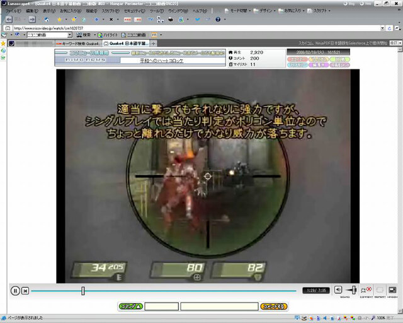The width and height of the screenshot is (403, 323).
Task: Click the black X close-tab toolbar icon
Action: tap(111, 20)
